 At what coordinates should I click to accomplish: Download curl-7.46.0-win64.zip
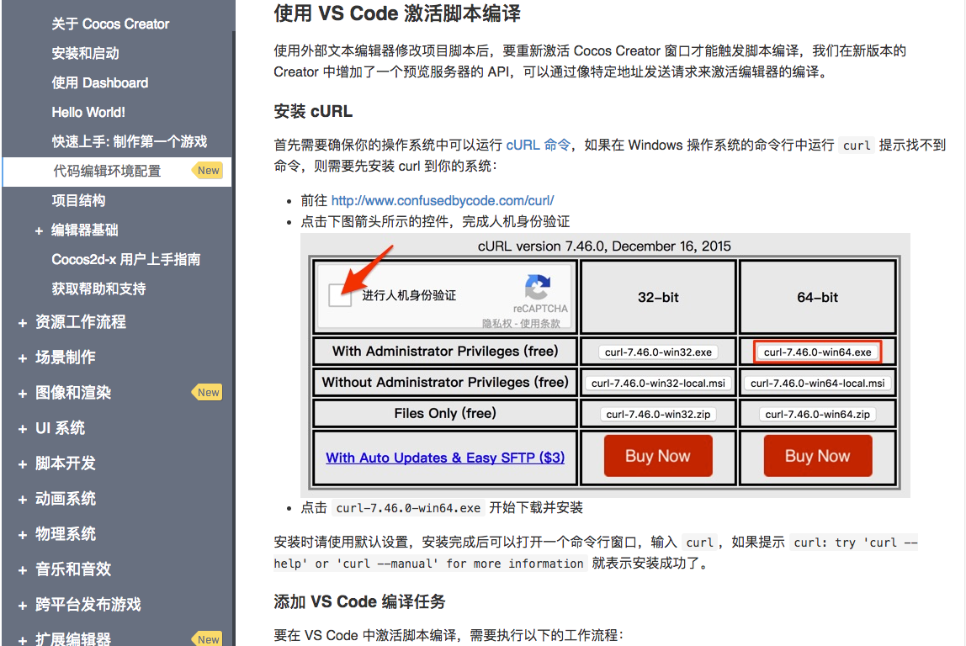tap(818, 415)
